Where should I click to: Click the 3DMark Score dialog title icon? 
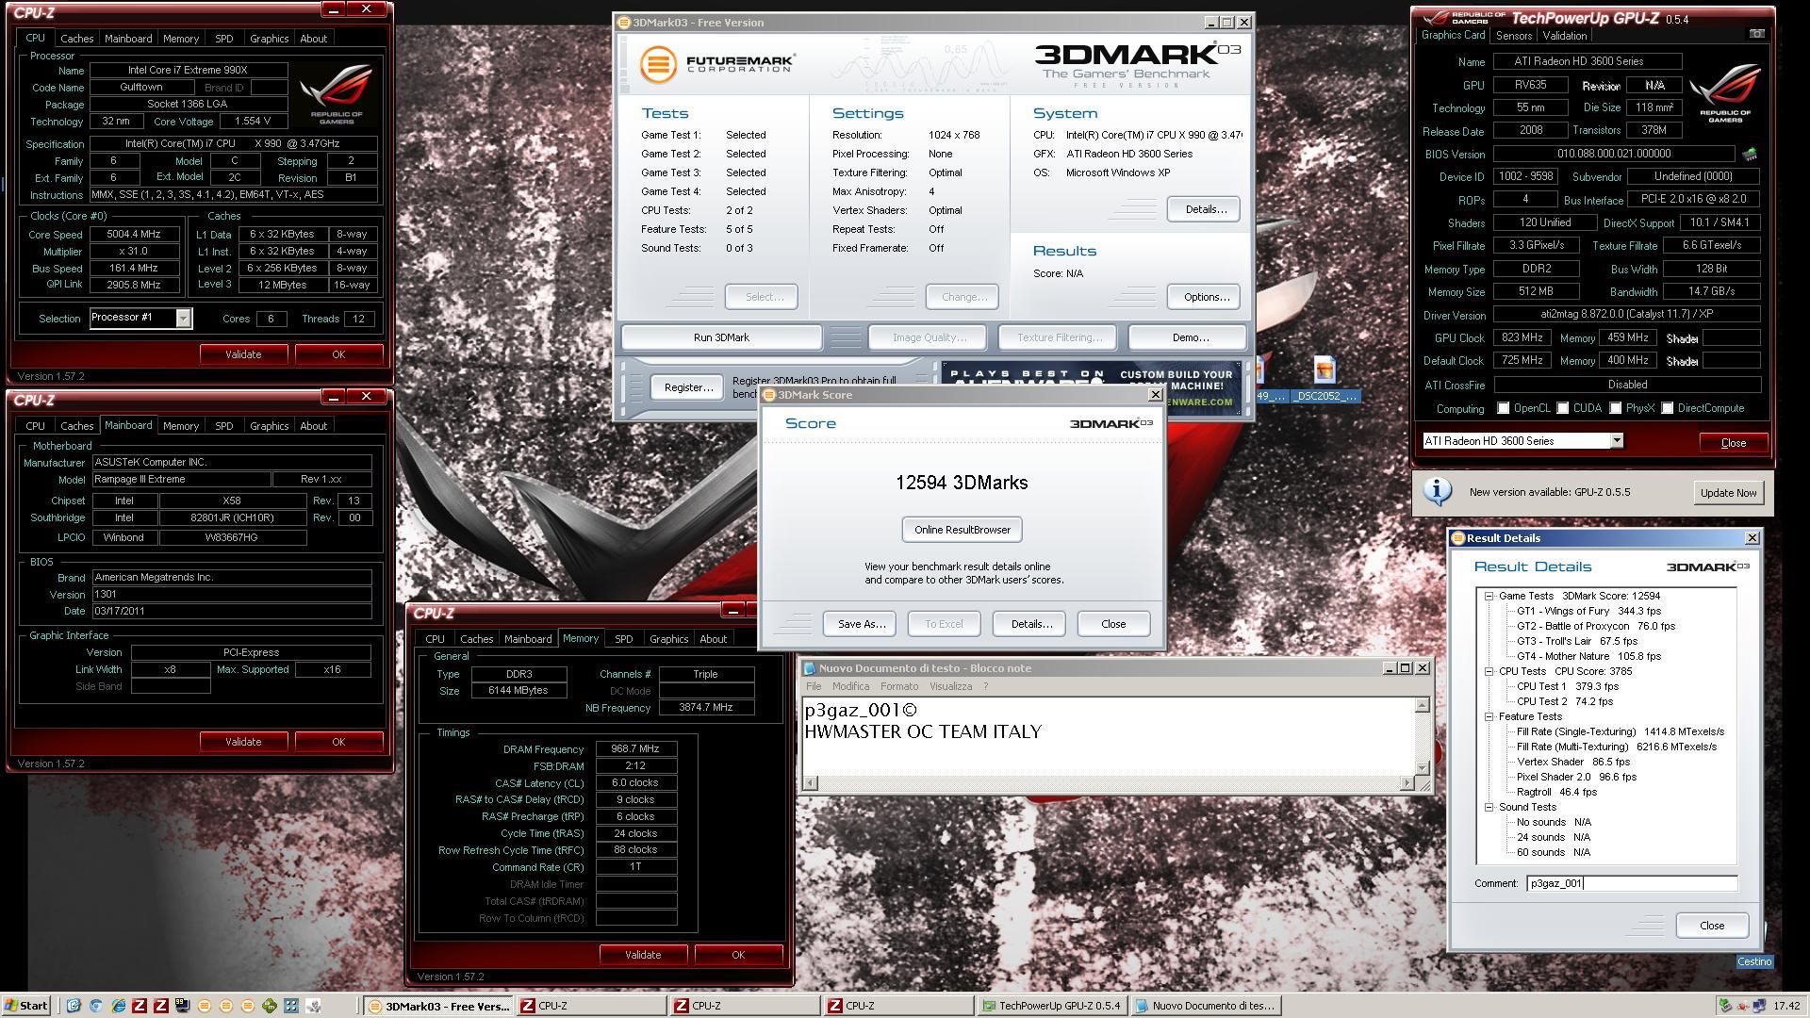point(769,395)
